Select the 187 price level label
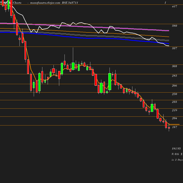This screenshot has height=183, width=183. [175, 127]
